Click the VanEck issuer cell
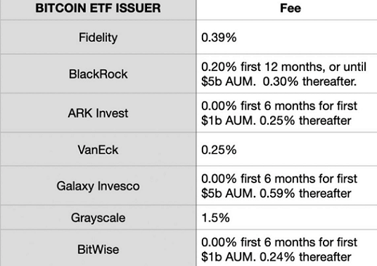The height and width of the screenshot is (266, 377). (x=98, y=149)
